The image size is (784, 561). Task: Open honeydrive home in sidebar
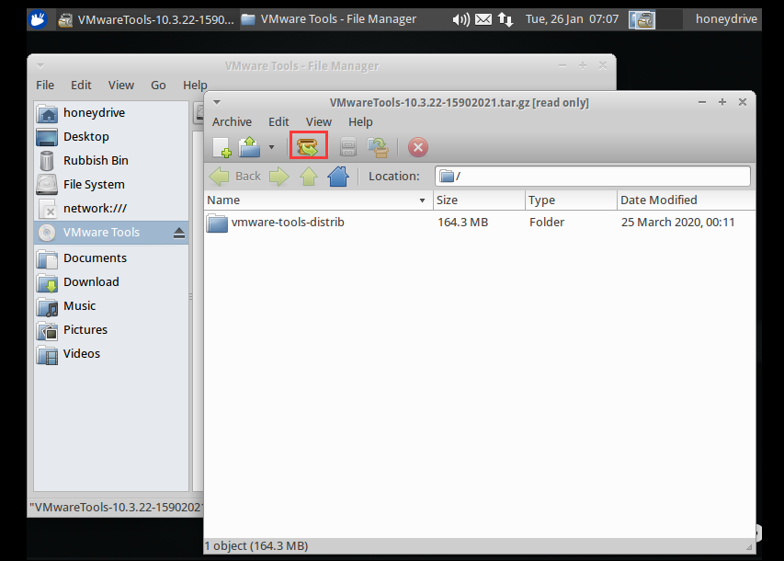pyautogui.click(x=111, y=113)
